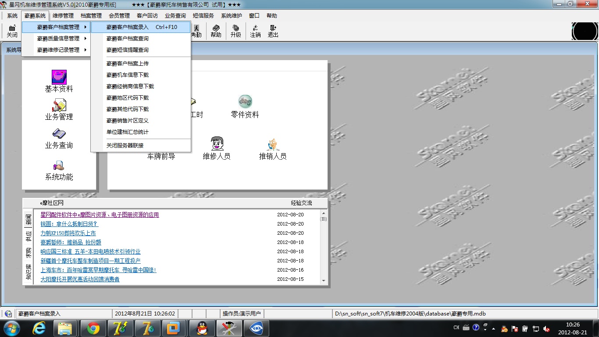Image resolution: width=599 pixels, height=337 pixels.
Task: Click the tray help question-mark icon
Action: 476,328
